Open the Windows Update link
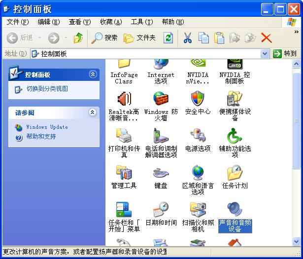 pos(47,127)
